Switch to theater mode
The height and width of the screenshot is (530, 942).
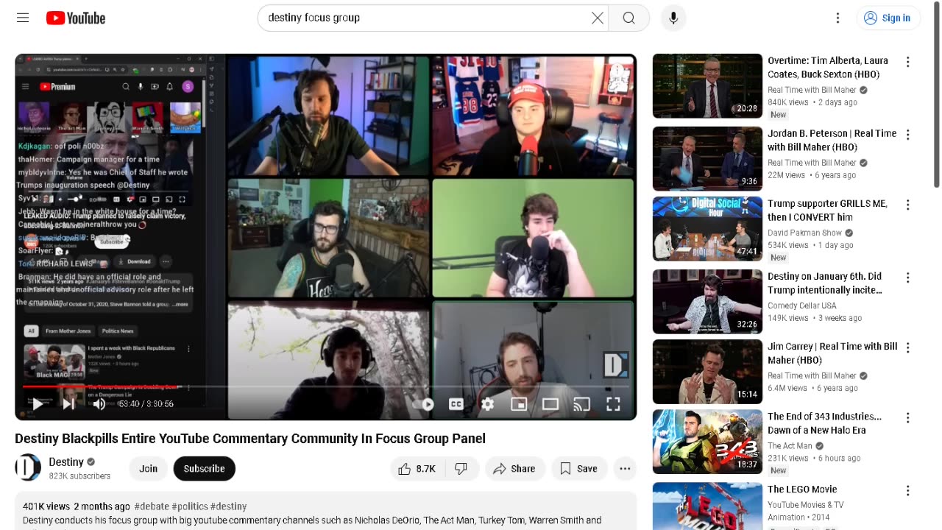[550, 403]
